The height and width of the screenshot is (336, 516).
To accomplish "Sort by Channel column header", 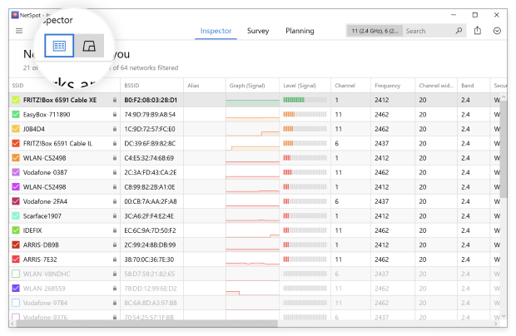I will point(351,86).
